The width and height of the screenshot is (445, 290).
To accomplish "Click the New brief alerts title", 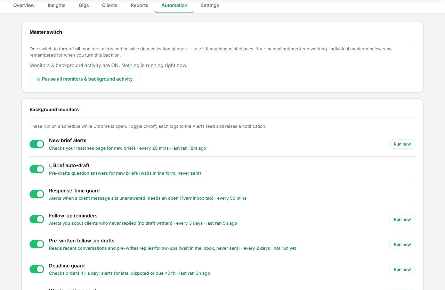I will pyautogui.click(x=68, y=140).
